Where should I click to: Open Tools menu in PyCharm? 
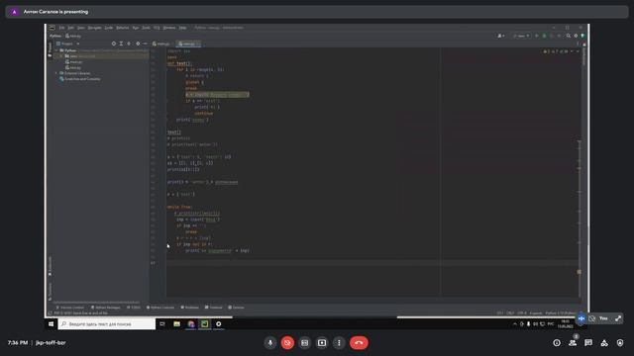pyautogui.click(x=146, y=28)
